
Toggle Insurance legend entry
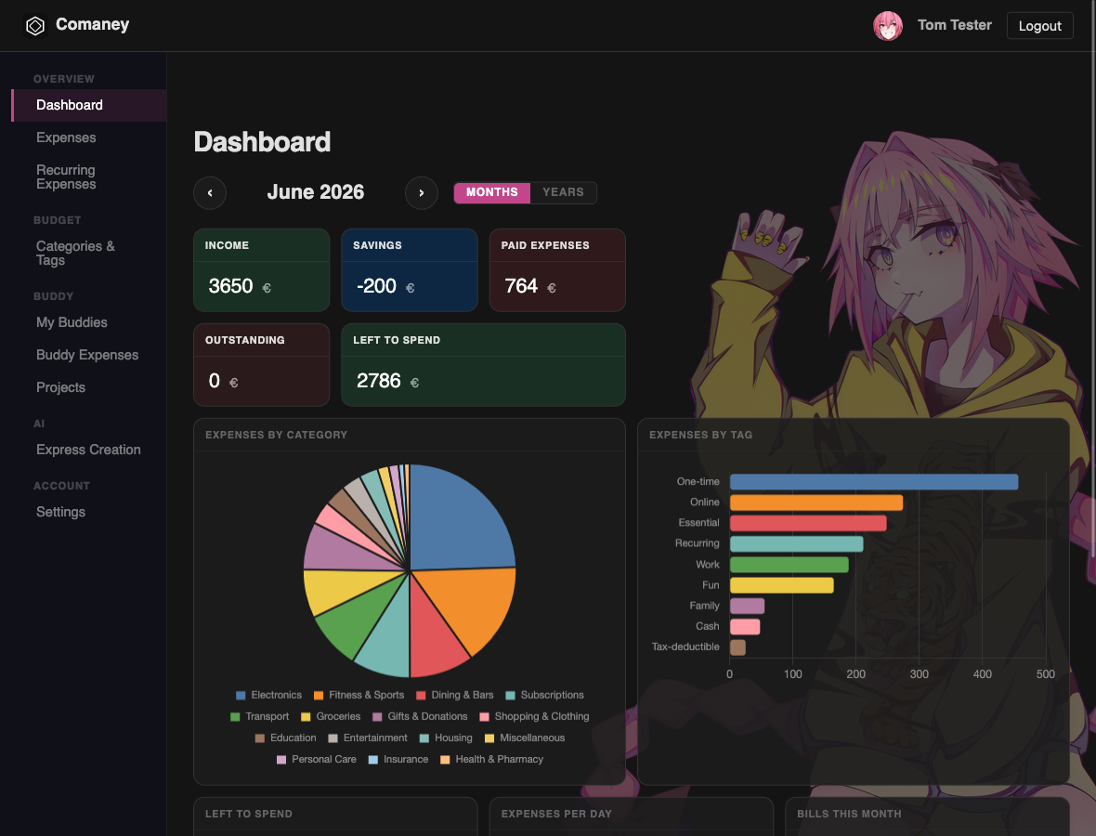click(398, 759)
